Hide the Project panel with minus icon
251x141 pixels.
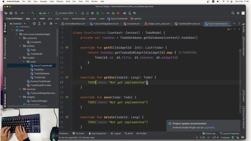tap(56, 23)
